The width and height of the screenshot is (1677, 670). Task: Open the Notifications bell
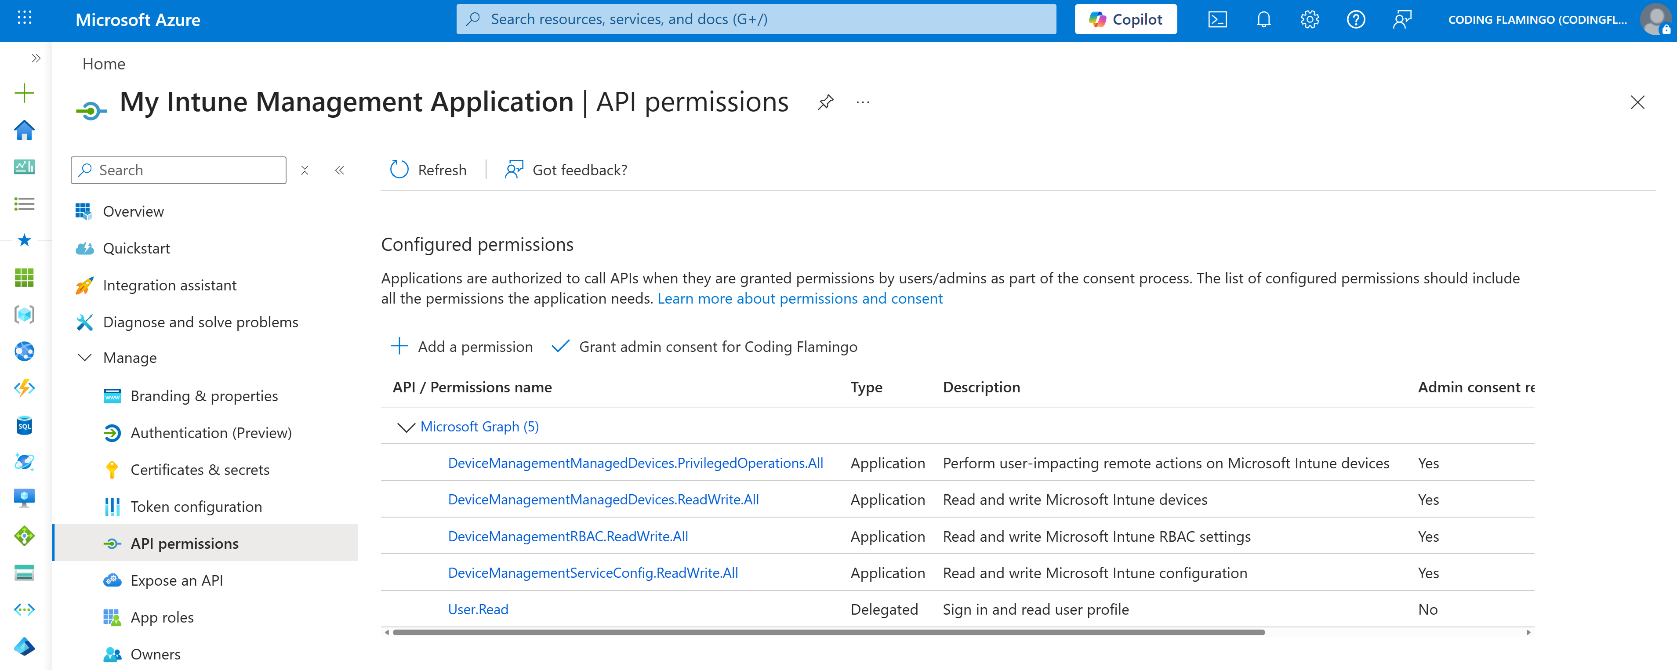click(1263, 19)
